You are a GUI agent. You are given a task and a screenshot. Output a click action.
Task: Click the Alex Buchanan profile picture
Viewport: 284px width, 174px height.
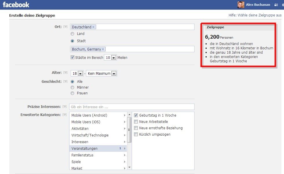pos(241,5)
